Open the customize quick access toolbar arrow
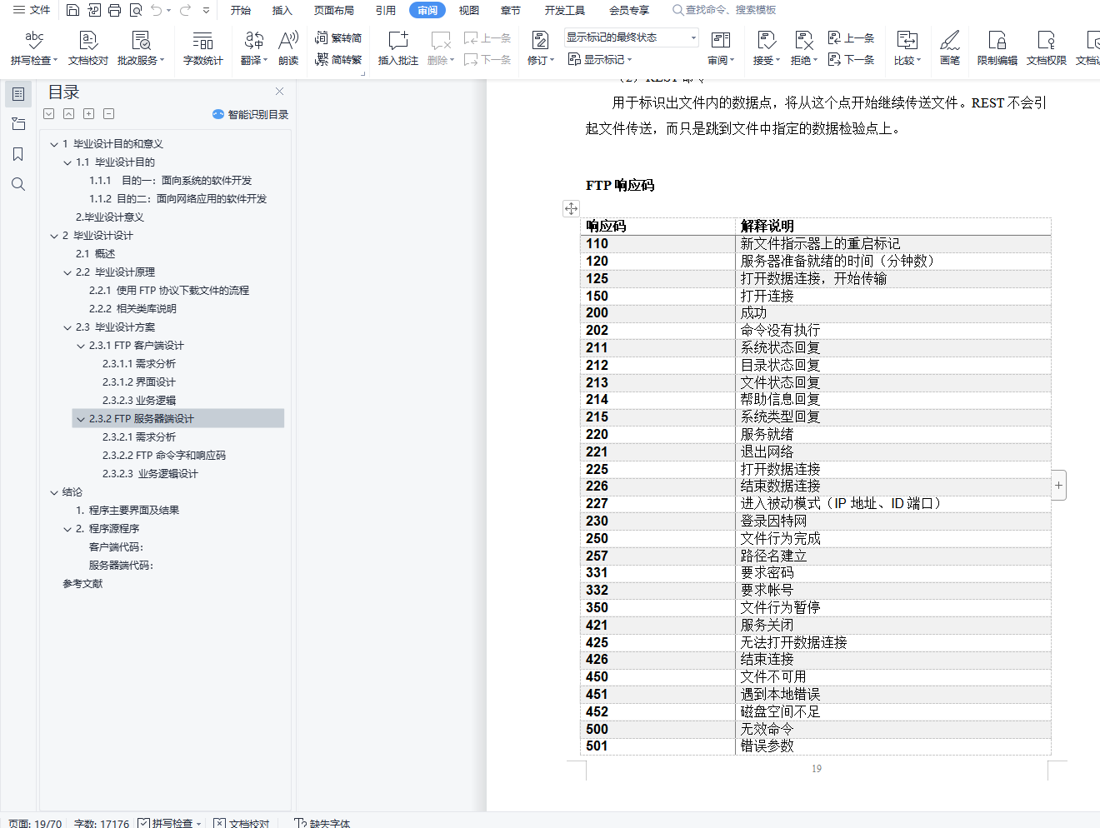Image resolution: width=1100 pixels, height=828 pixels. (x=206, y=10)
